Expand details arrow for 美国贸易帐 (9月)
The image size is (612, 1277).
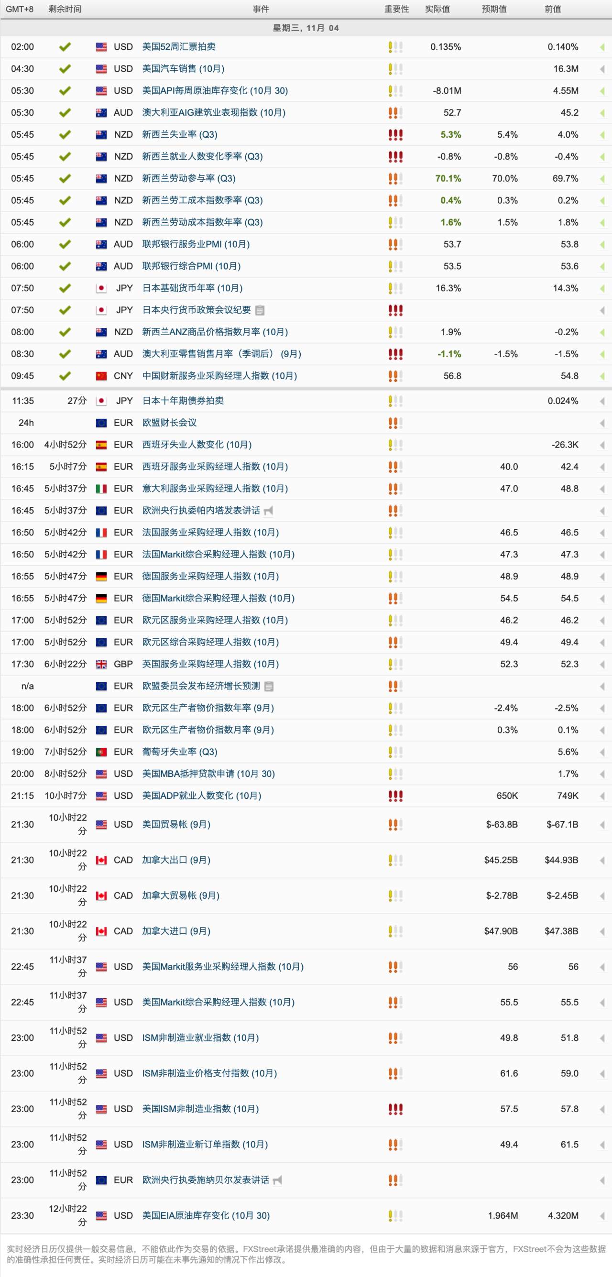[602, 825]
